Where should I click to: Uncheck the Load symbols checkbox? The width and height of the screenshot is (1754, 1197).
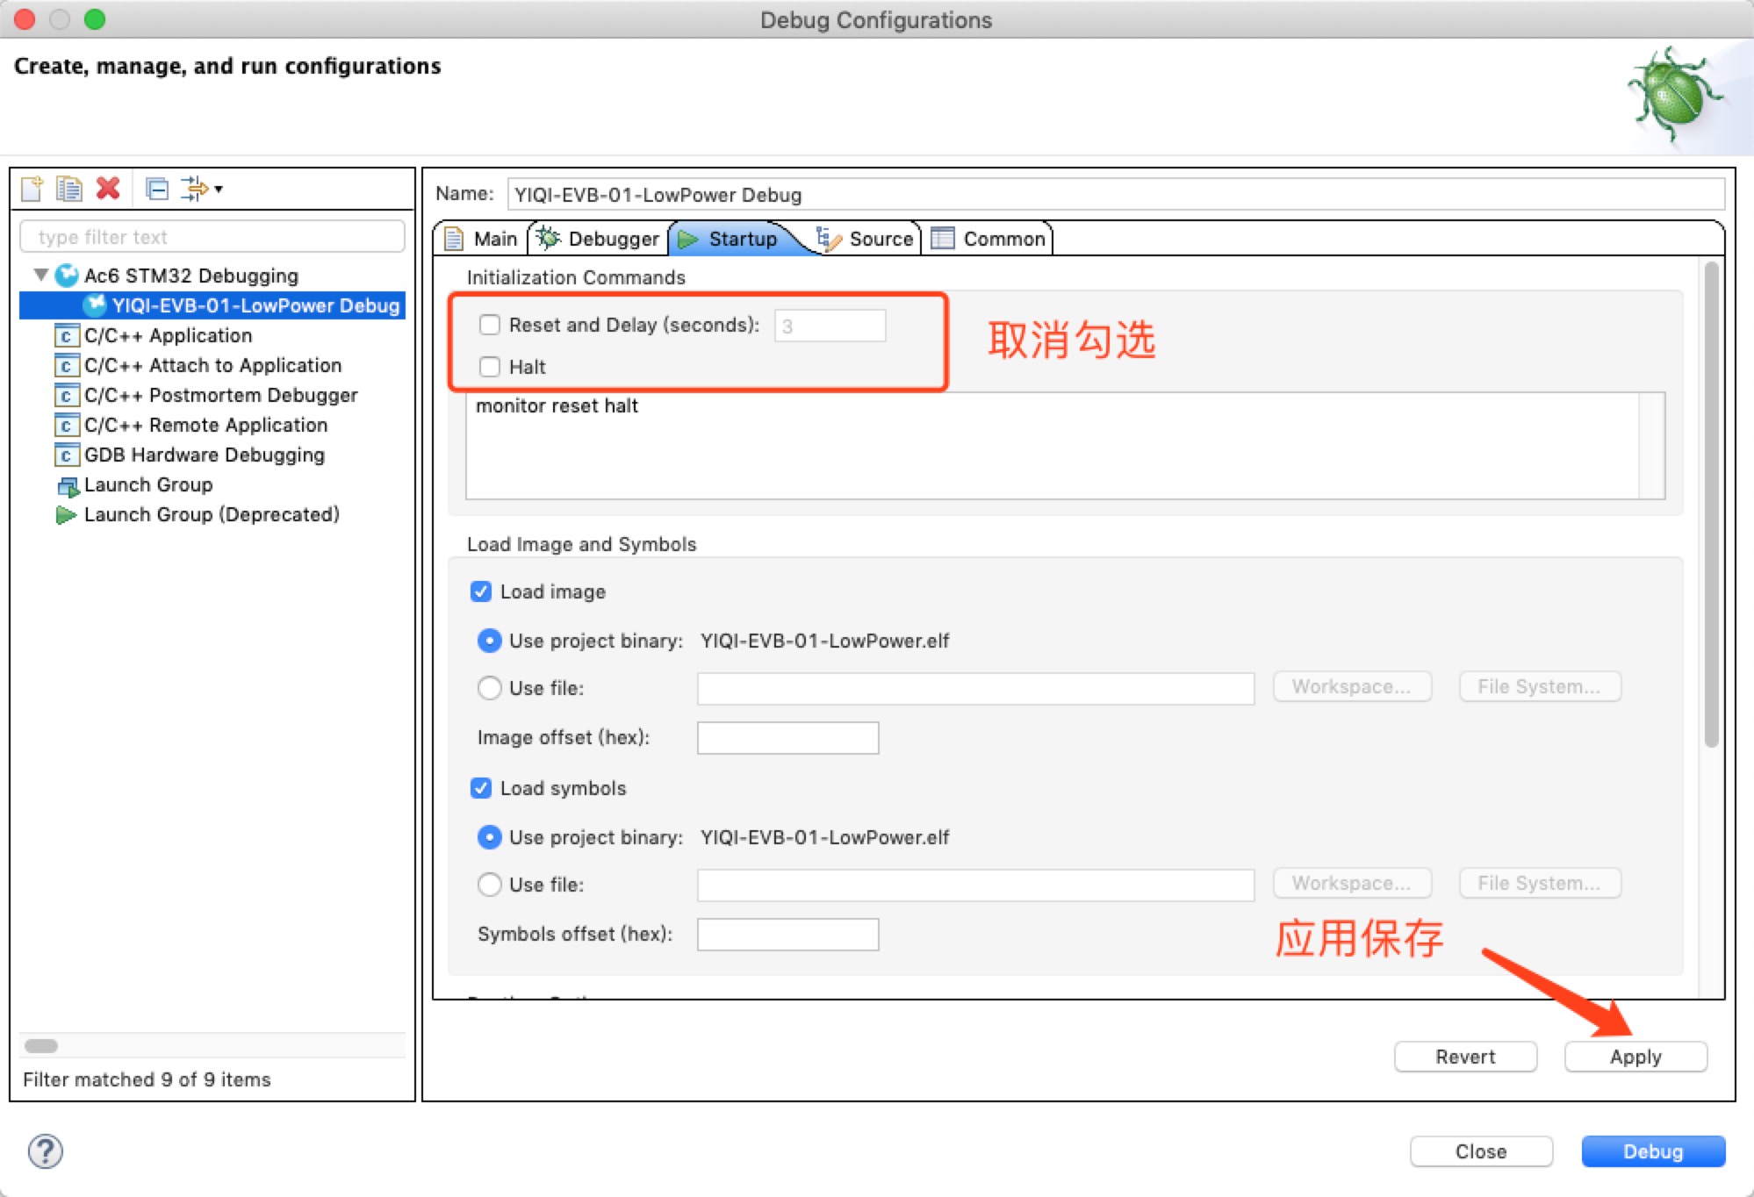(481, 788)
